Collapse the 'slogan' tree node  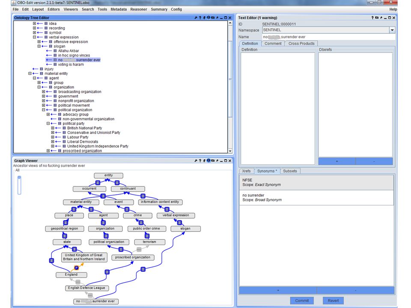(39, 46)
